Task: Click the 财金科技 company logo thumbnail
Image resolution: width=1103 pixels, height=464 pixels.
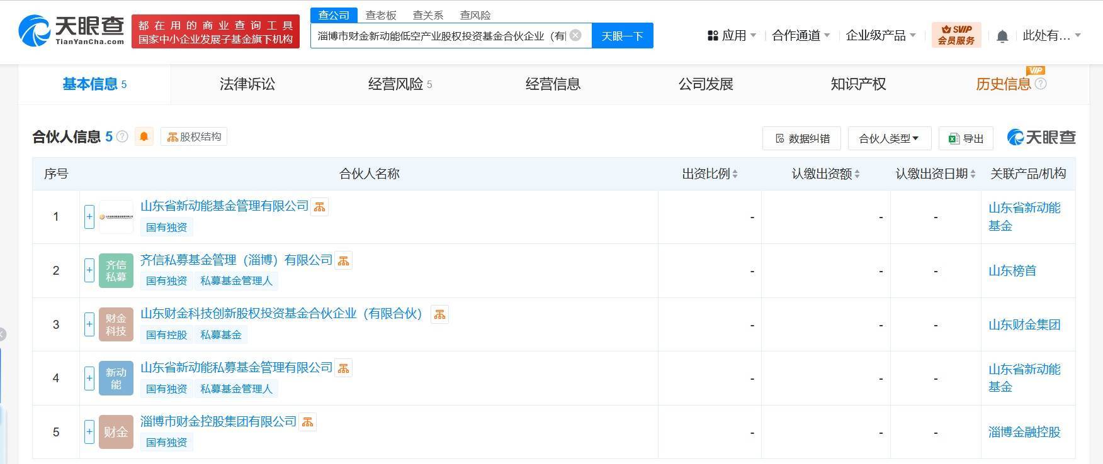Action: [x=116, y=324]
